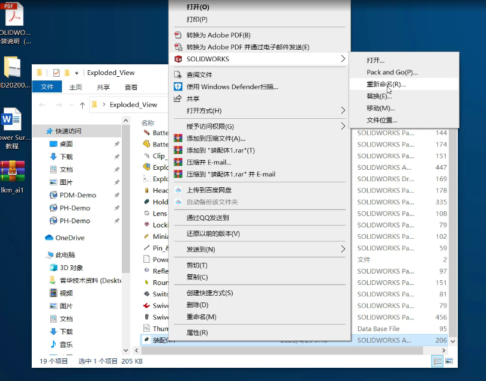Screen dimensions: 486x381
Task: Expand the 发送到(N) submenu arrow
Action: (343, 249)
